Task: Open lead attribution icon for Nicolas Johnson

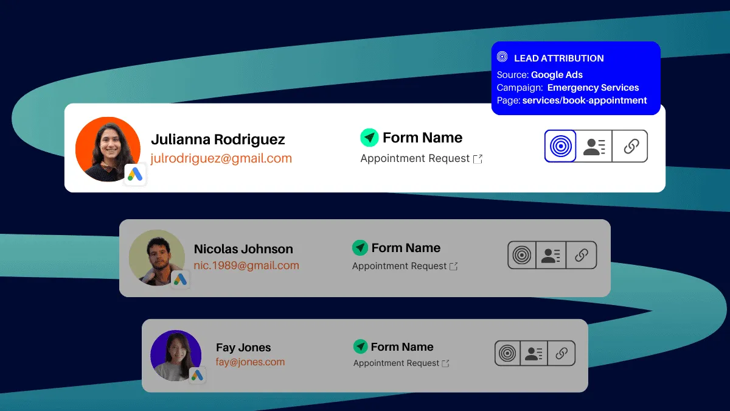Action: click(522, 255)
